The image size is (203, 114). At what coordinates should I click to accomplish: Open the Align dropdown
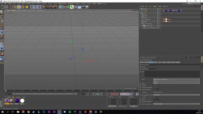pos(176,83)
